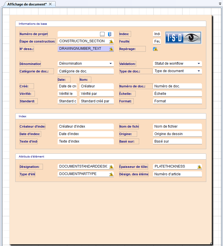Click the form's bottom-right resize handle
223x246 pixels.
(x=212, y=244)
